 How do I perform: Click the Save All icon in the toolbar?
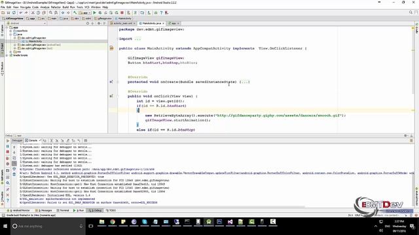coord(9,13)
